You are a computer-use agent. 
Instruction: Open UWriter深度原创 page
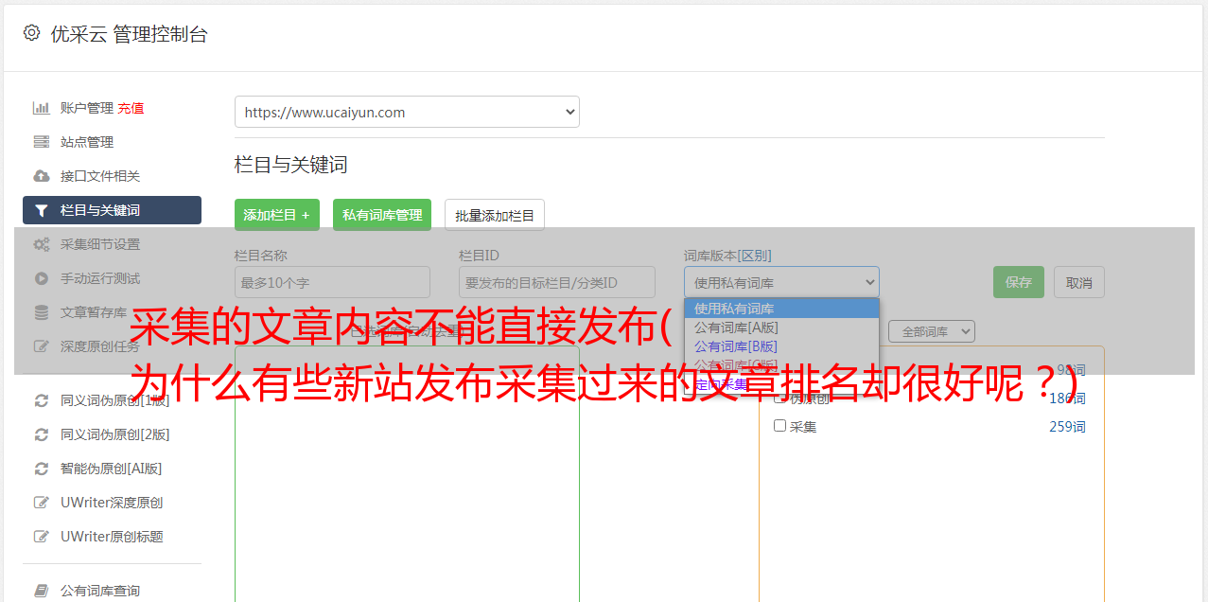pos(112,503)
